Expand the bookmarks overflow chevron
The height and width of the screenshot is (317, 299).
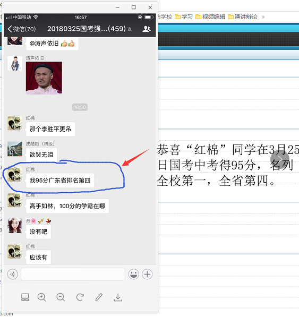263,17
